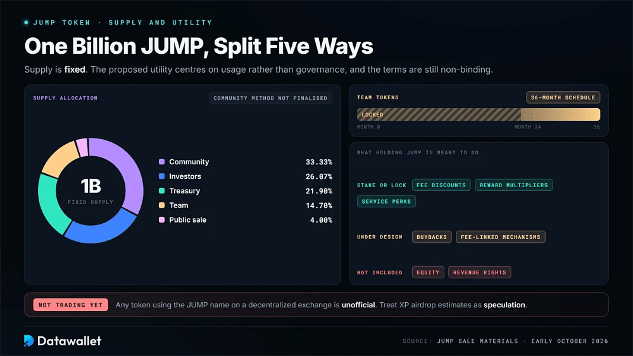Click the REVENUE RIGHTS tag
The height and width of the screenshot is (356, 633).
click(479, 273)
